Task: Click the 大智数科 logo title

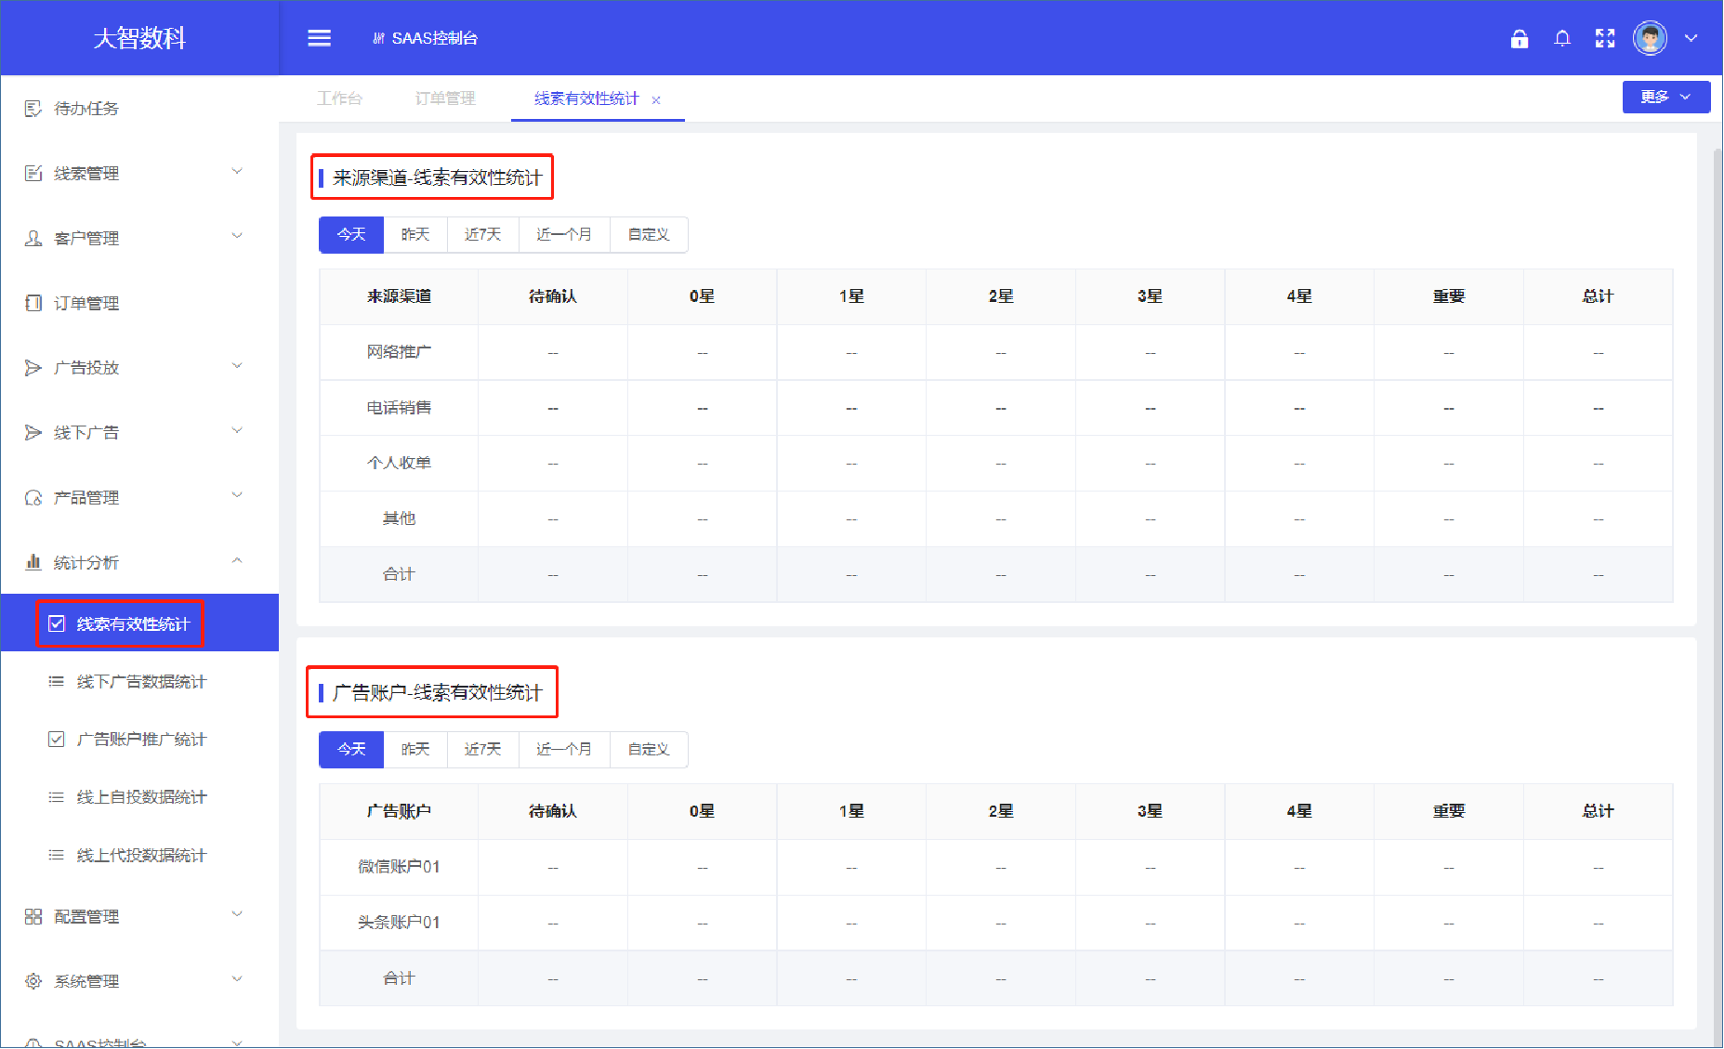Action: [x=139, y=38]
